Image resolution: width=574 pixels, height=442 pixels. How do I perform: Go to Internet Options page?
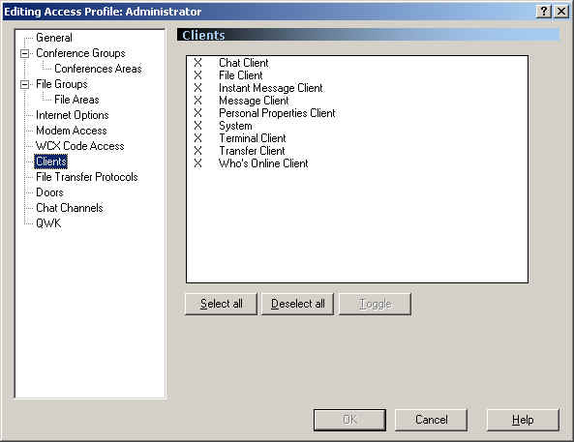[x=73, y=115]
